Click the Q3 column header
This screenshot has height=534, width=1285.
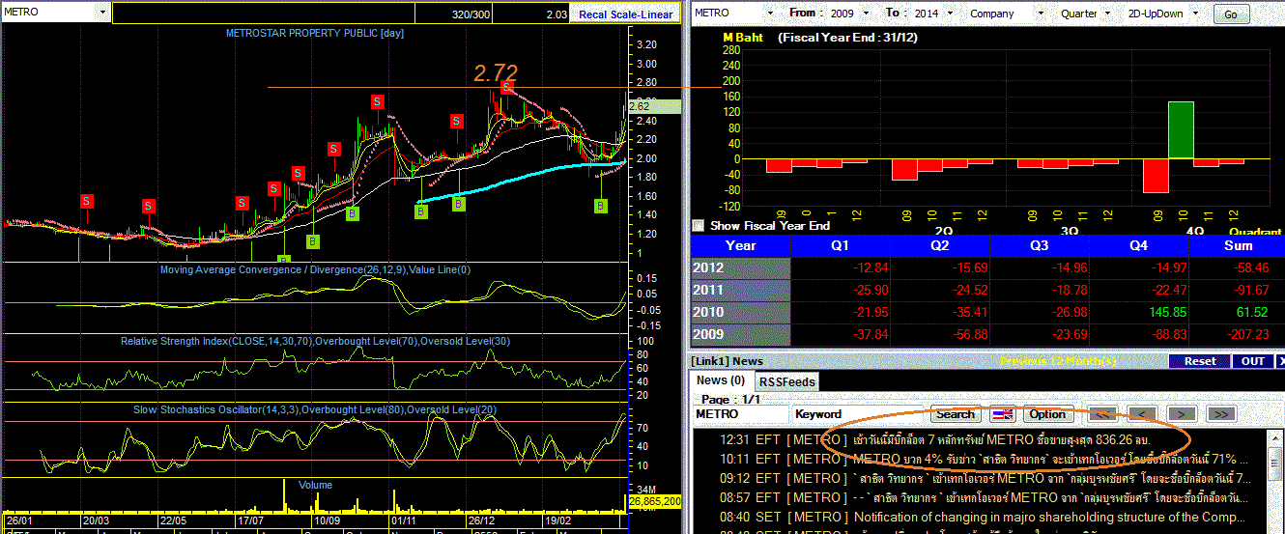tap(1039, 245)
